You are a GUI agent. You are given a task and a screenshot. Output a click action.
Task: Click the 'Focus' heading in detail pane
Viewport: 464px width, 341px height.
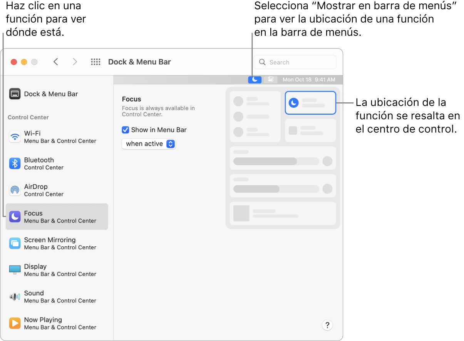pos(132,99)
